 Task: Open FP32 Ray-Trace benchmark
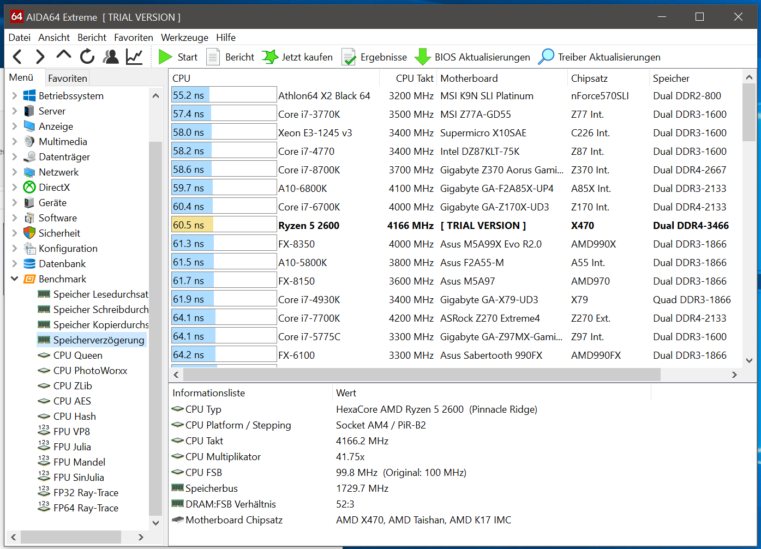pos(78,492)
